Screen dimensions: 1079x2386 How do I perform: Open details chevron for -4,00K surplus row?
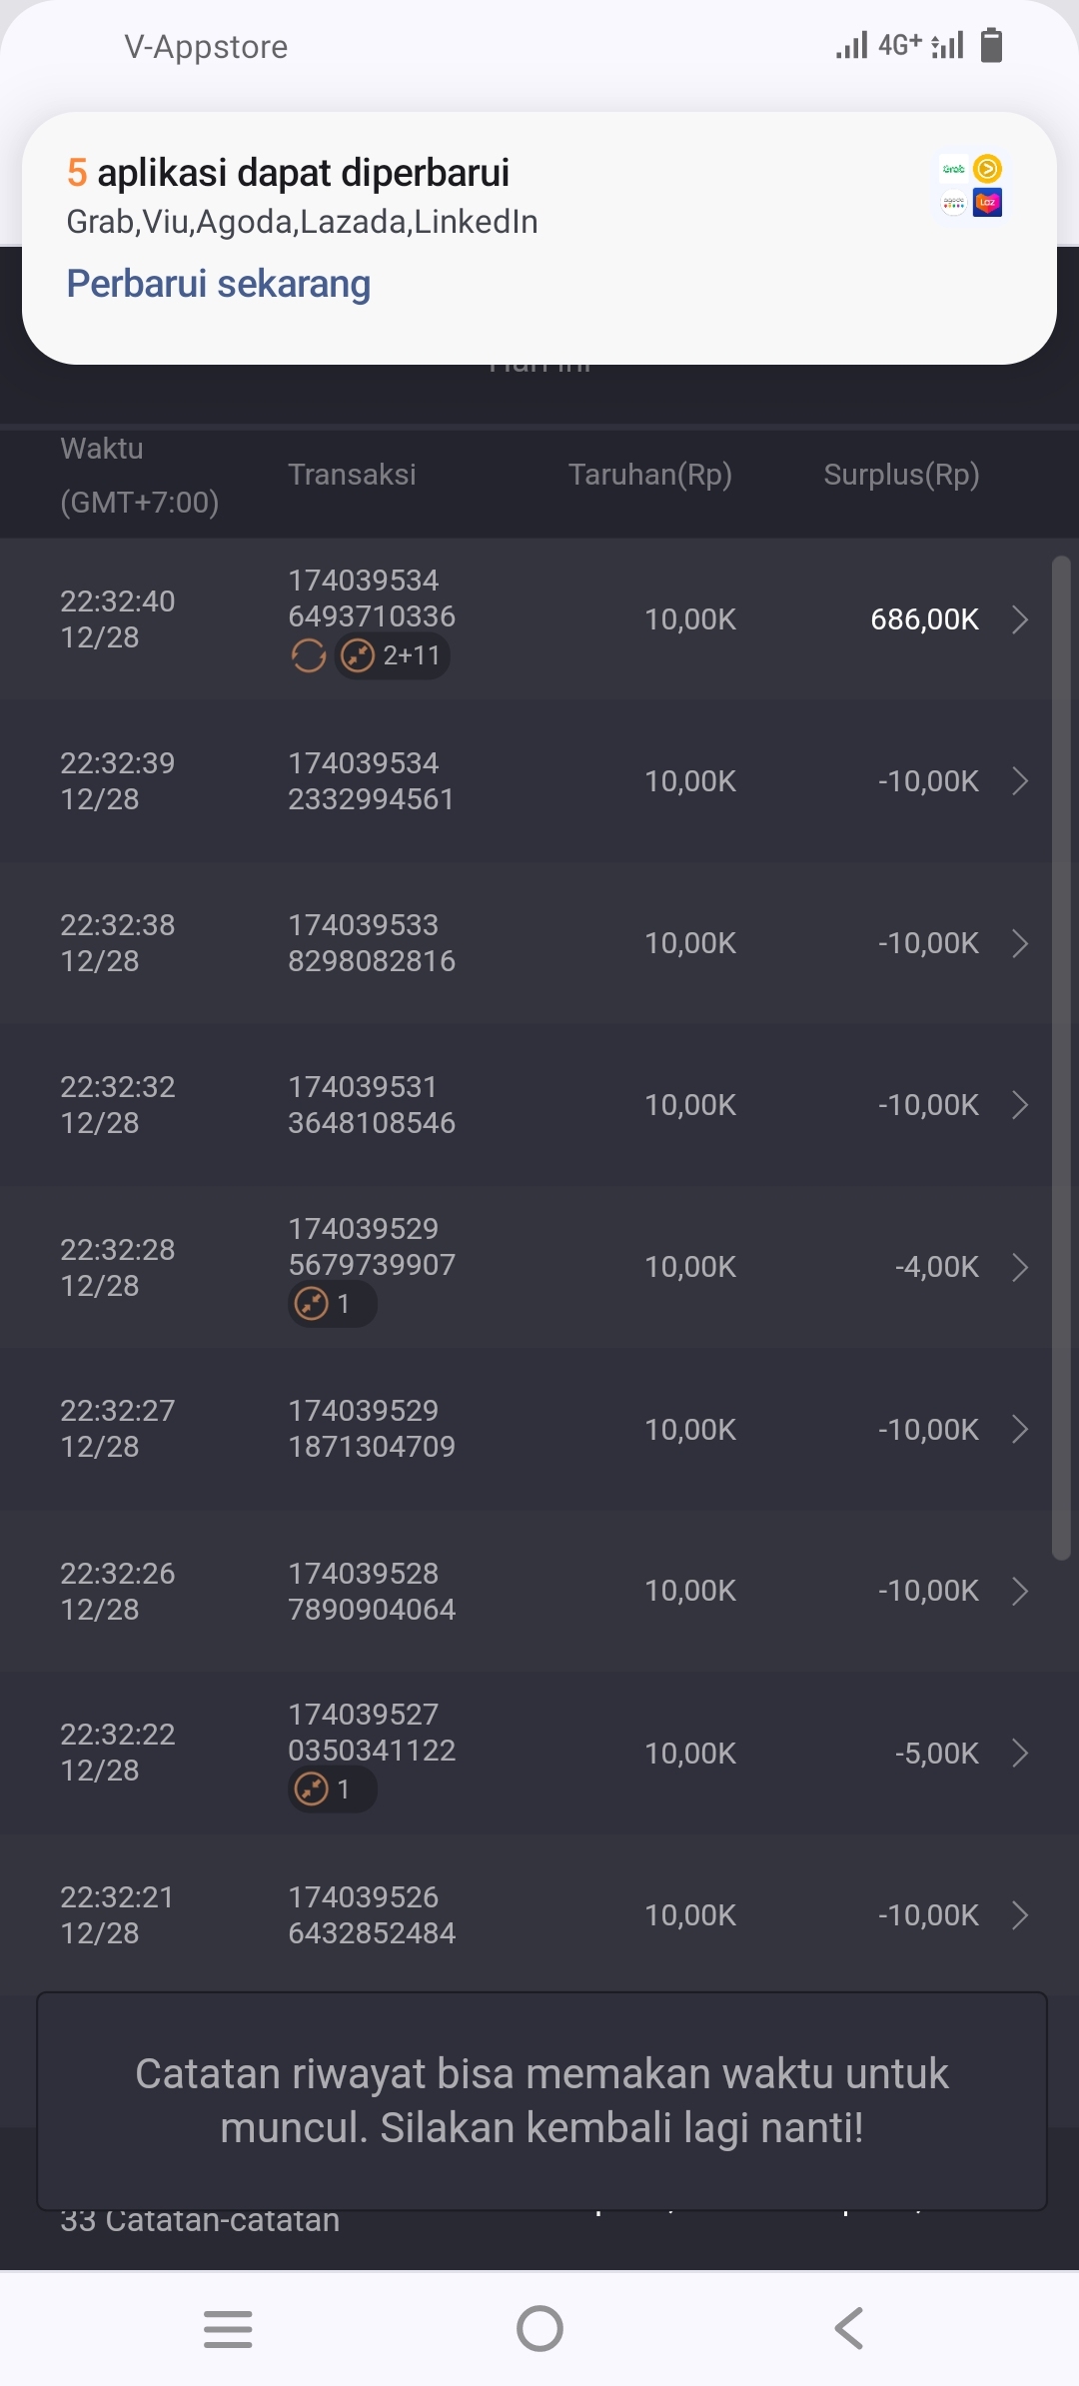point(1019,1267)
